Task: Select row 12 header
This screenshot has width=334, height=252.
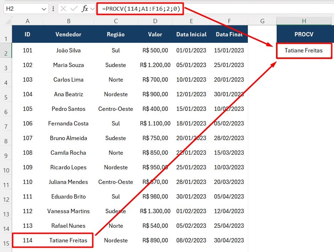Action: (x=6, y=196)
